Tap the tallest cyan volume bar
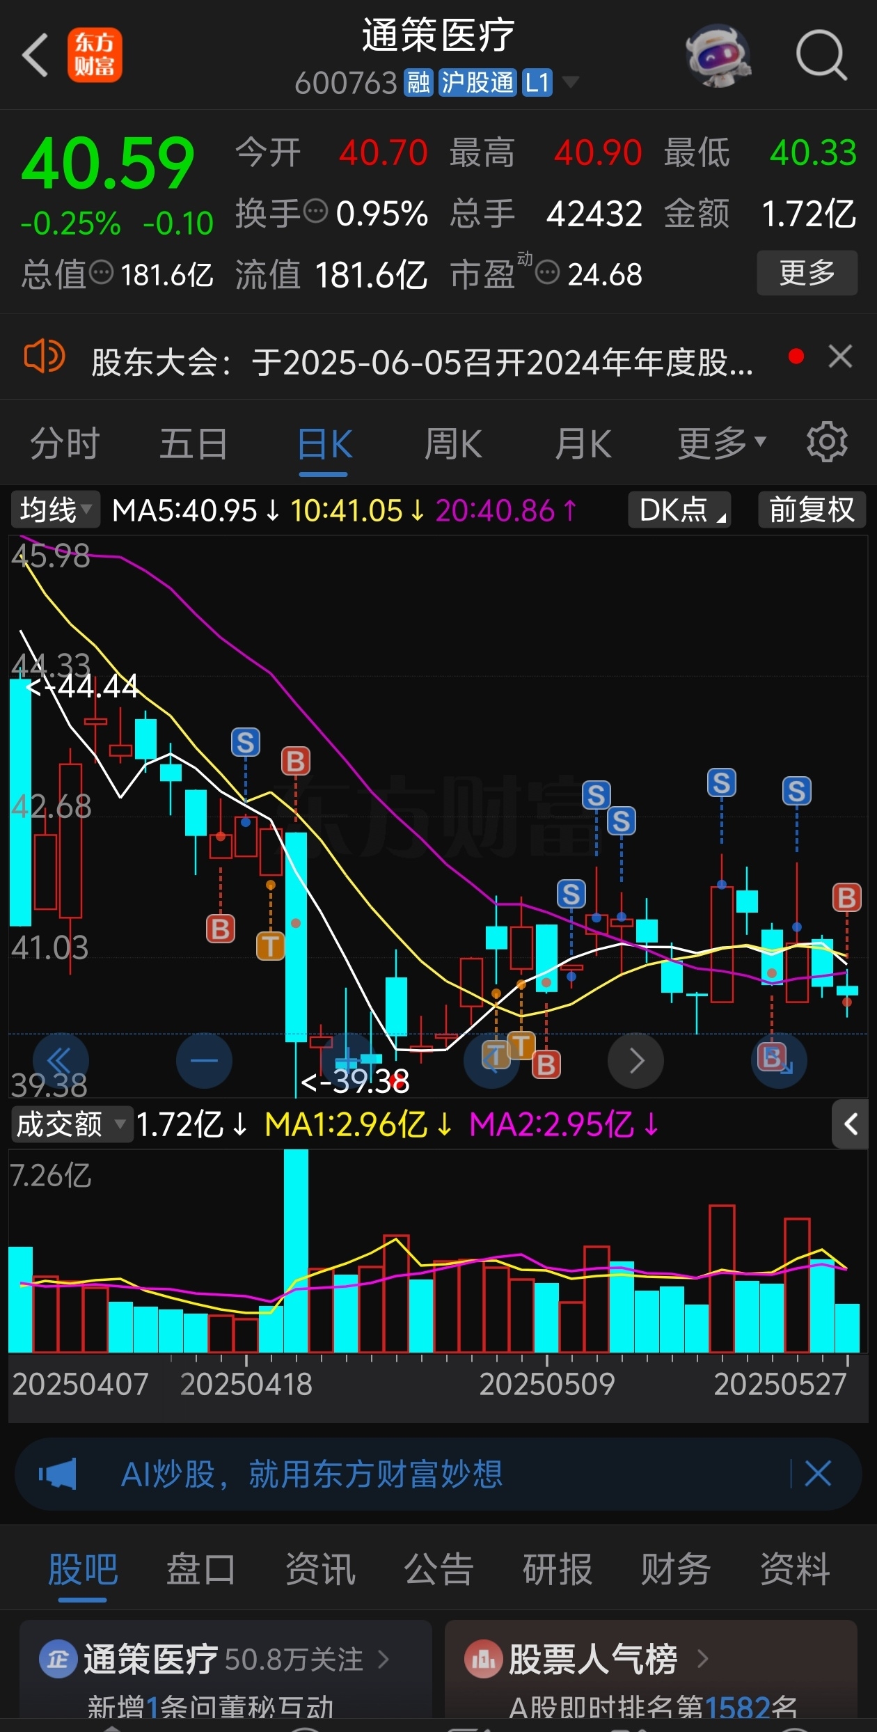Screen dimensions: 877x1732 (x=296, y=1251)
